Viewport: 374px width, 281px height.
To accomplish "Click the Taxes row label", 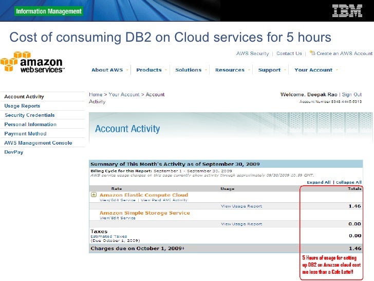I will pyautogui.click(x=99, y=231).
